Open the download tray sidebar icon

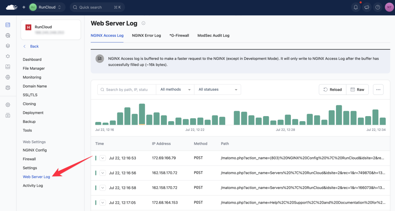coord(8,66)
